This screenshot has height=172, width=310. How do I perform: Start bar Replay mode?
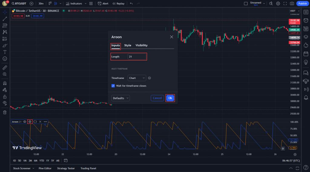[118, 4]
